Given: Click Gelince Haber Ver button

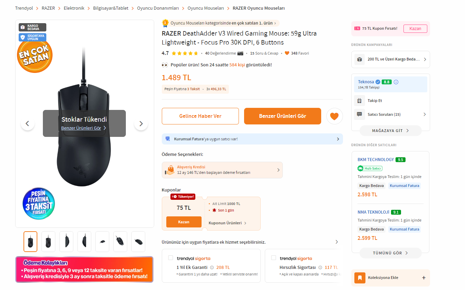Looking at the screenshot, I should click(200, 116).
